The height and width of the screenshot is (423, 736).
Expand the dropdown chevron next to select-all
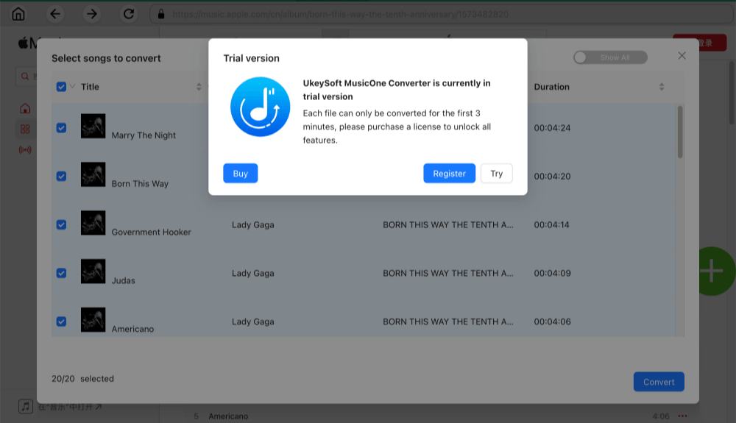click(x=72, y=86)
